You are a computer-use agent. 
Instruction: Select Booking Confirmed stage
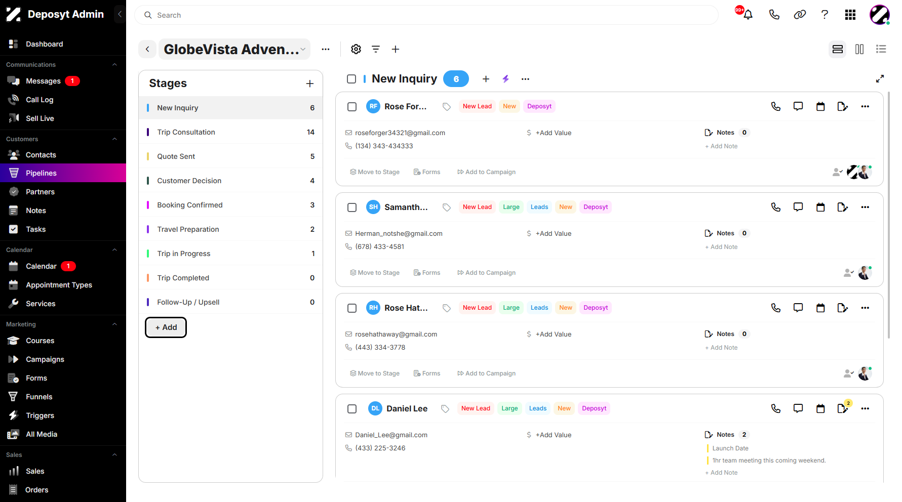pyautogui.click(x=230, y=205)
